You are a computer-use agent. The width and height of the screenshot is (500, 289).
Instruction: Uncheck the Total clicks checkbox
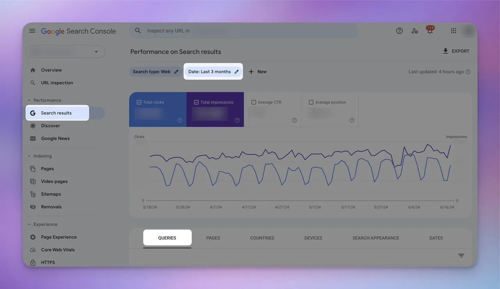[139, 102]
